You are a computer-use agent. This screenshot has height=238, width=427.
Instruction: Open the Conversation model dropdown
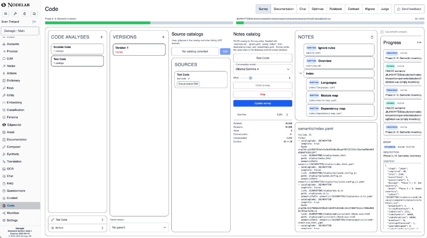point(263,69)
